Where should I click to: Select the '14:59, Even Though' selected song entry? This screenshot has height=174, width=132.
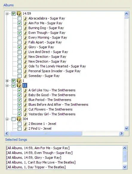[x=39, y=153]
